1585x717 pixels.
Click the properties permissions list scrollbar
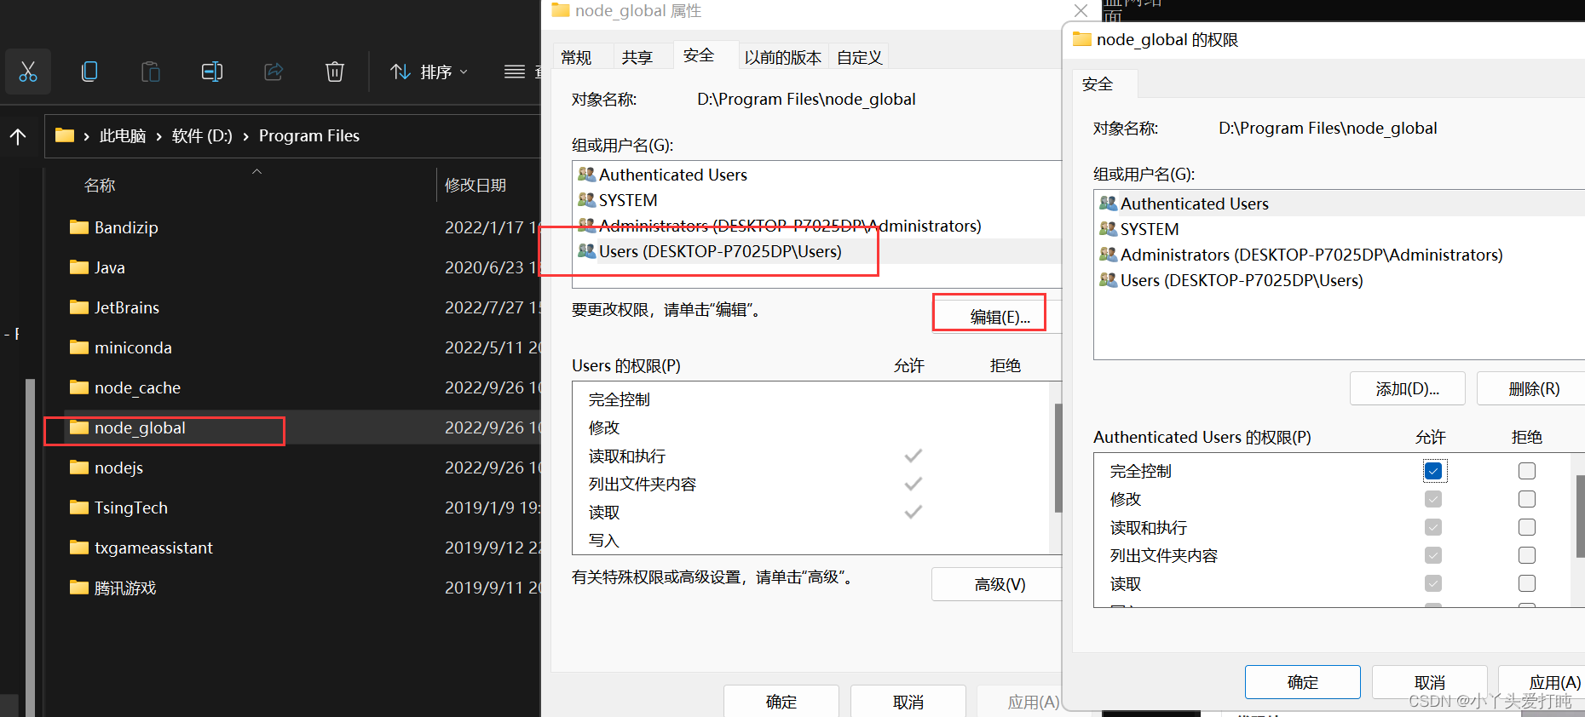coord(1058,458)
